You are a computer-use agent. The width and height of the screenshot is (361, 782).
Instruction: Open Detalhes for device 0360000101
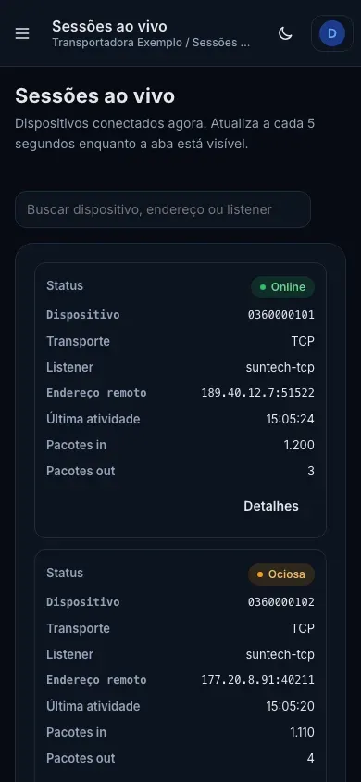click(x=271, y=506)
